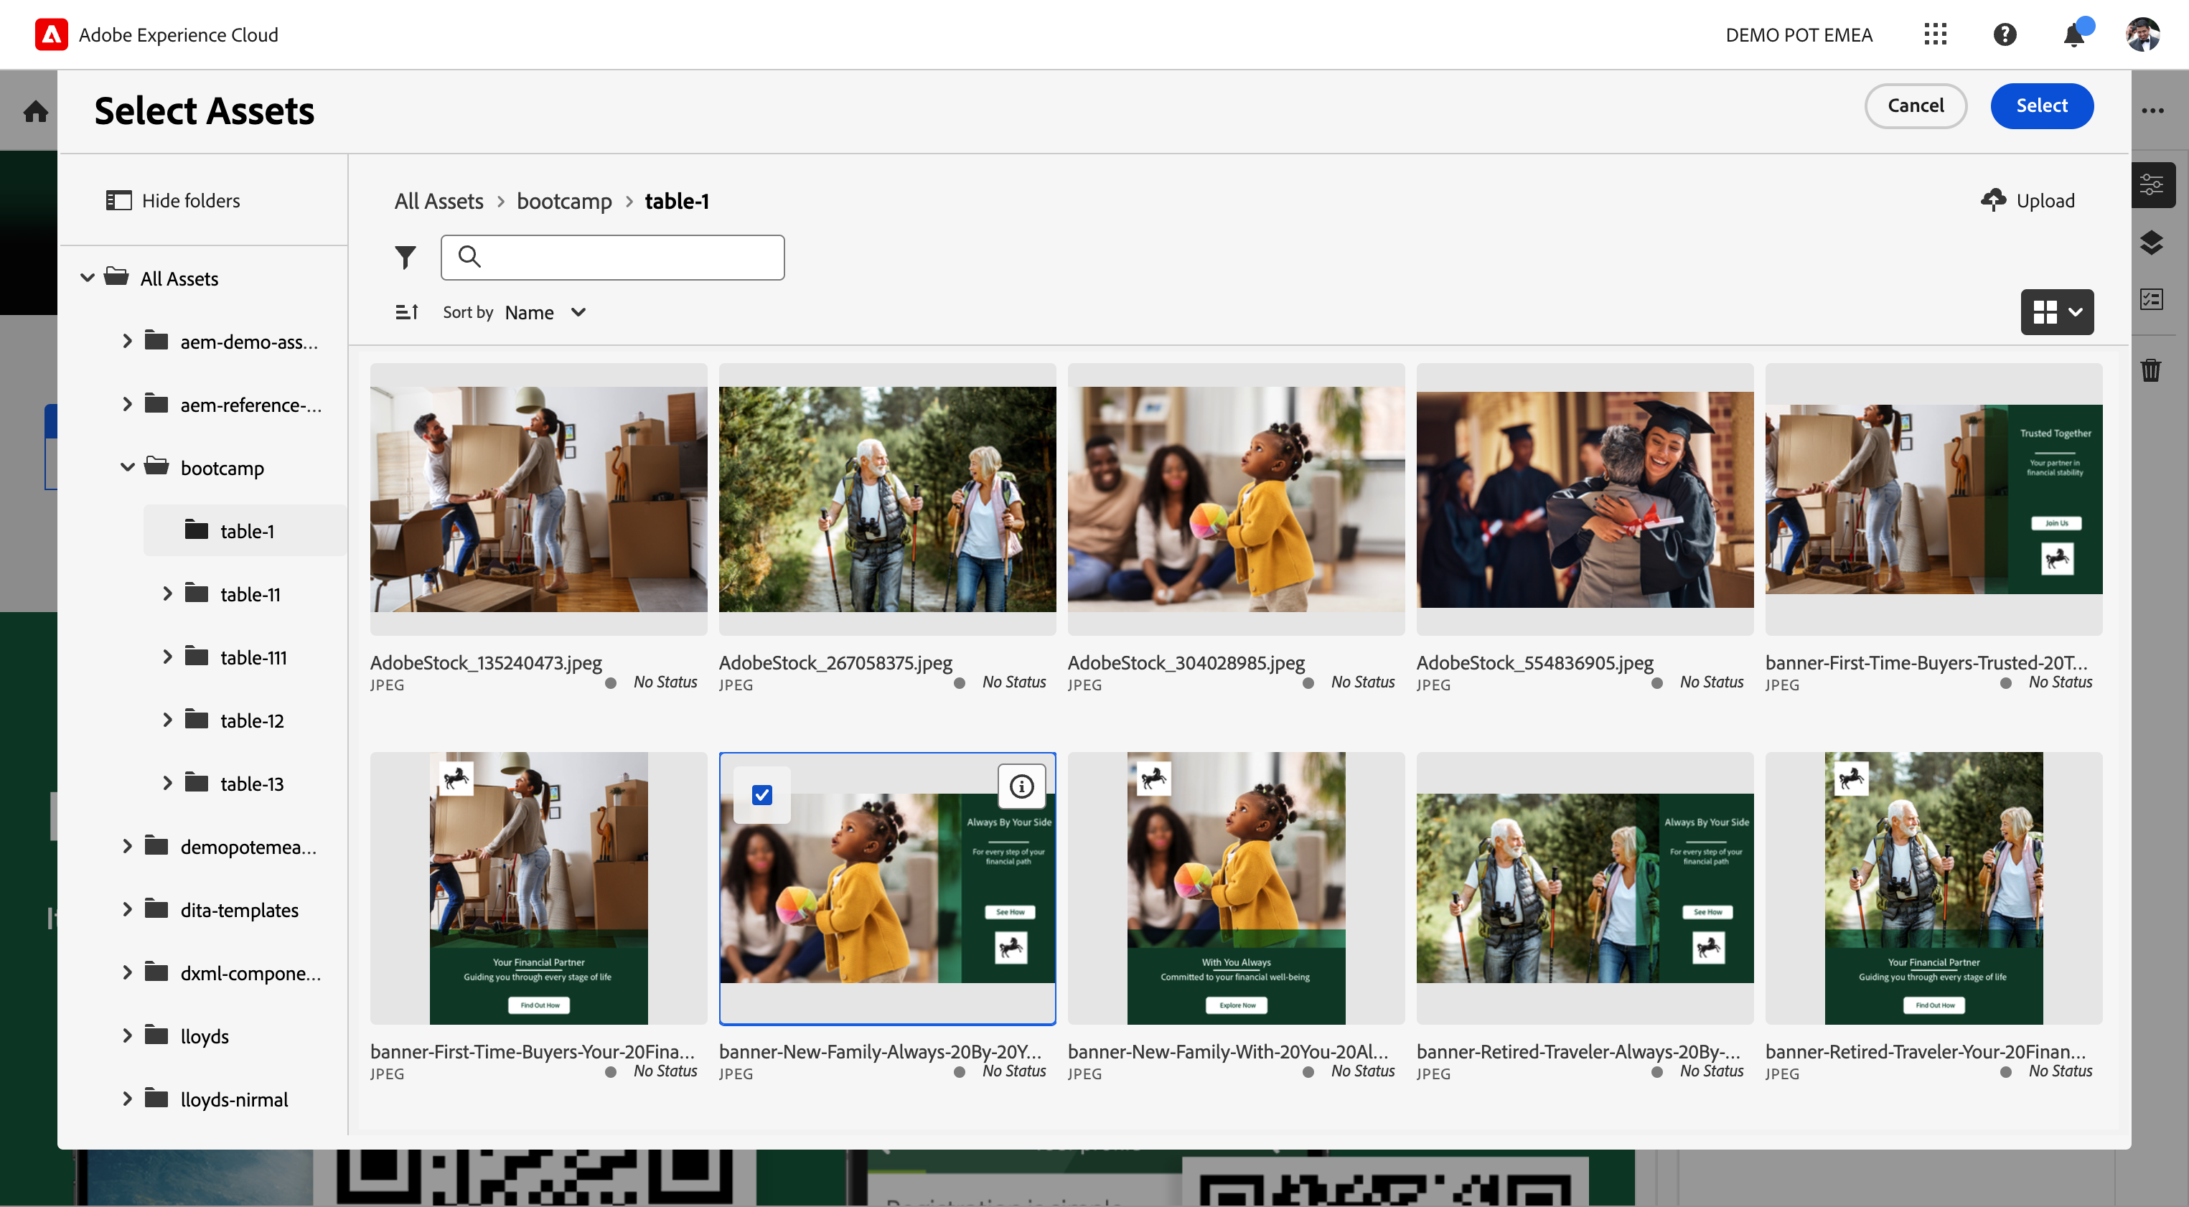Screen dimensions: 2189x1207
Task: Open the filter funnel icon
Action: 406,258
